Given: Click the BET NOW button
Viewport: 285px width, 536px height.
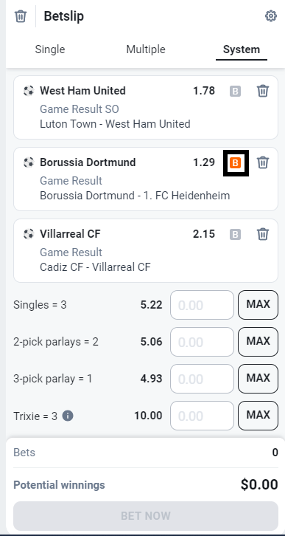Looking at the screenshot, I should tap(146, 516).
